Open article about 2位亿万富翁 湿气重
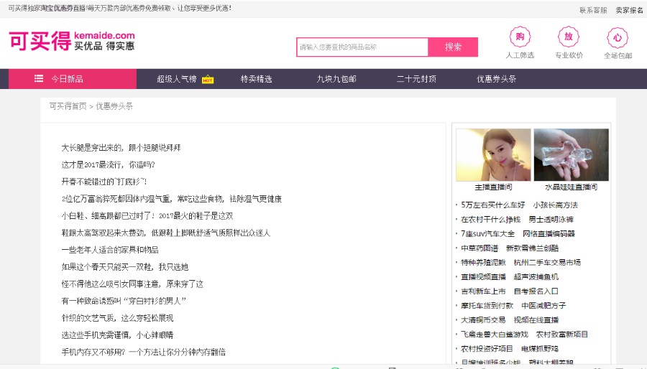 click(172, 199)
